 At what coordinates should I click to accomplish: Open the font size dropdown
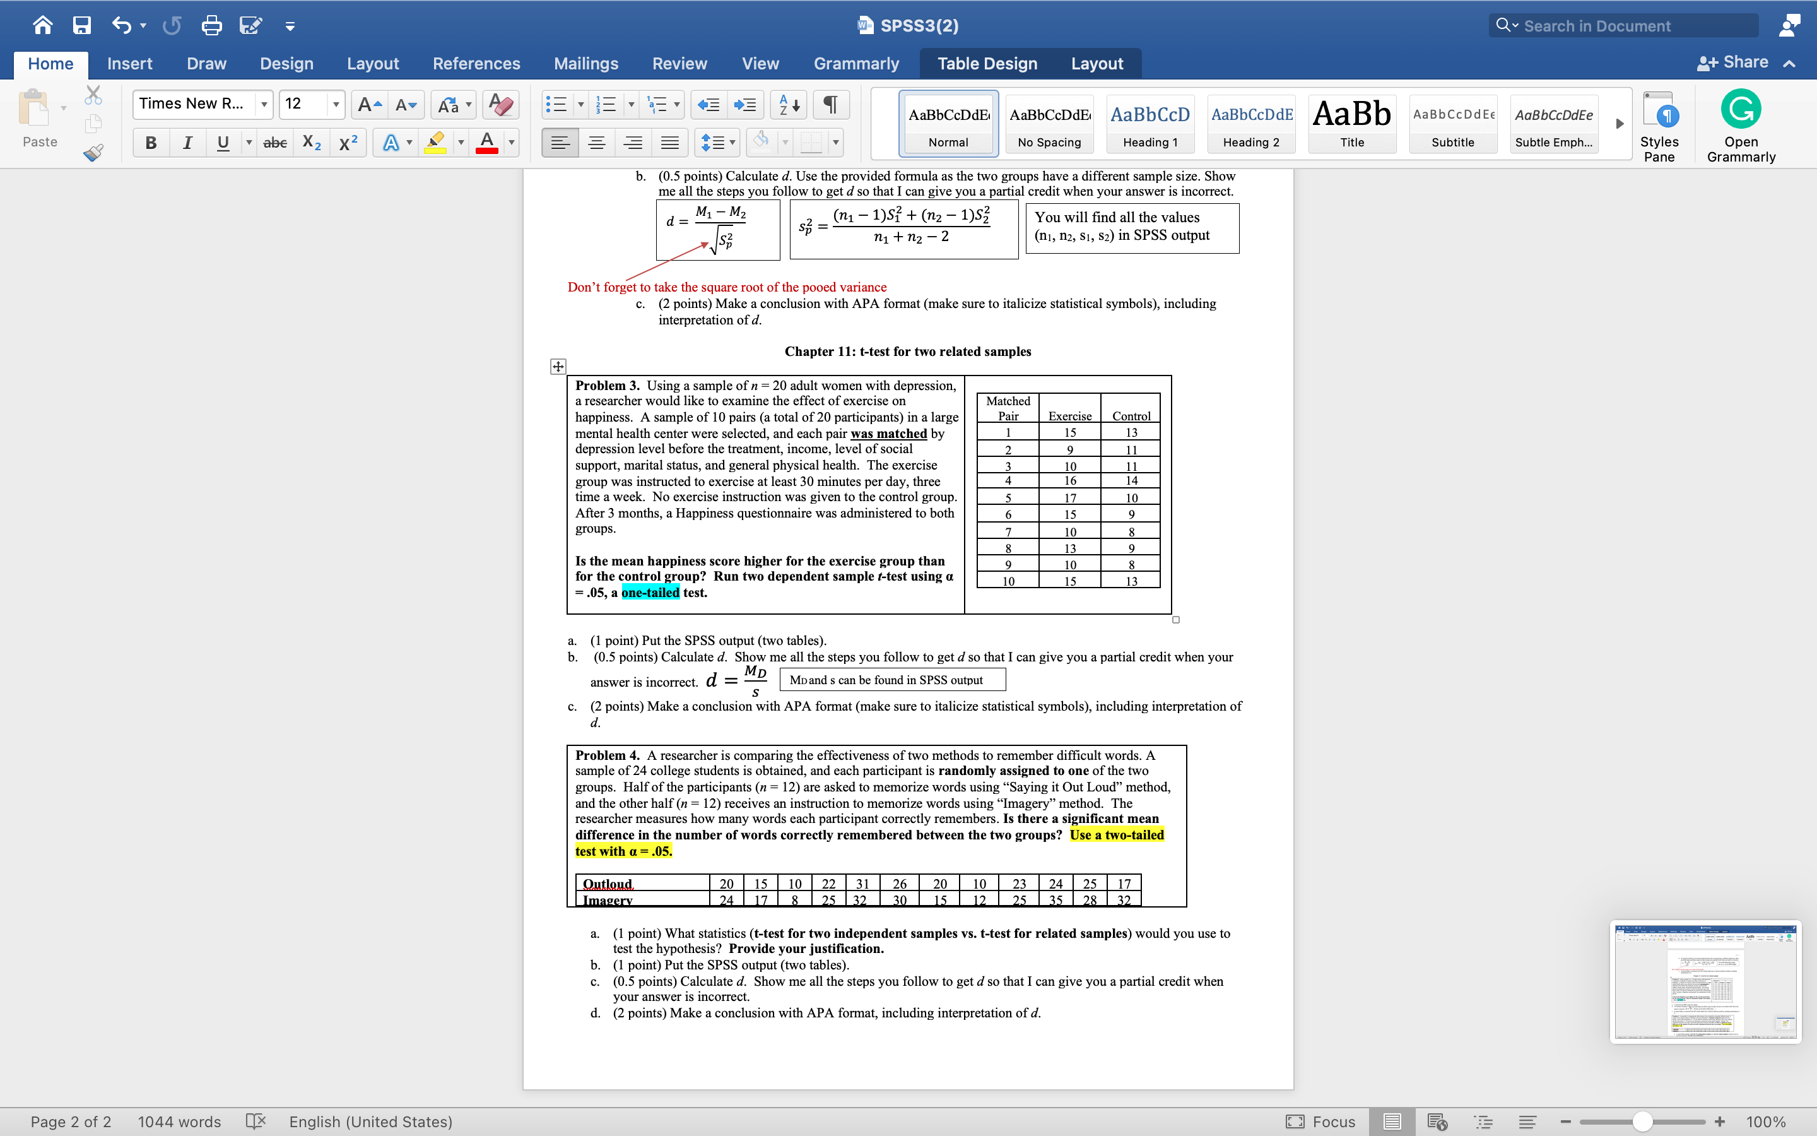tap(336, 104)
